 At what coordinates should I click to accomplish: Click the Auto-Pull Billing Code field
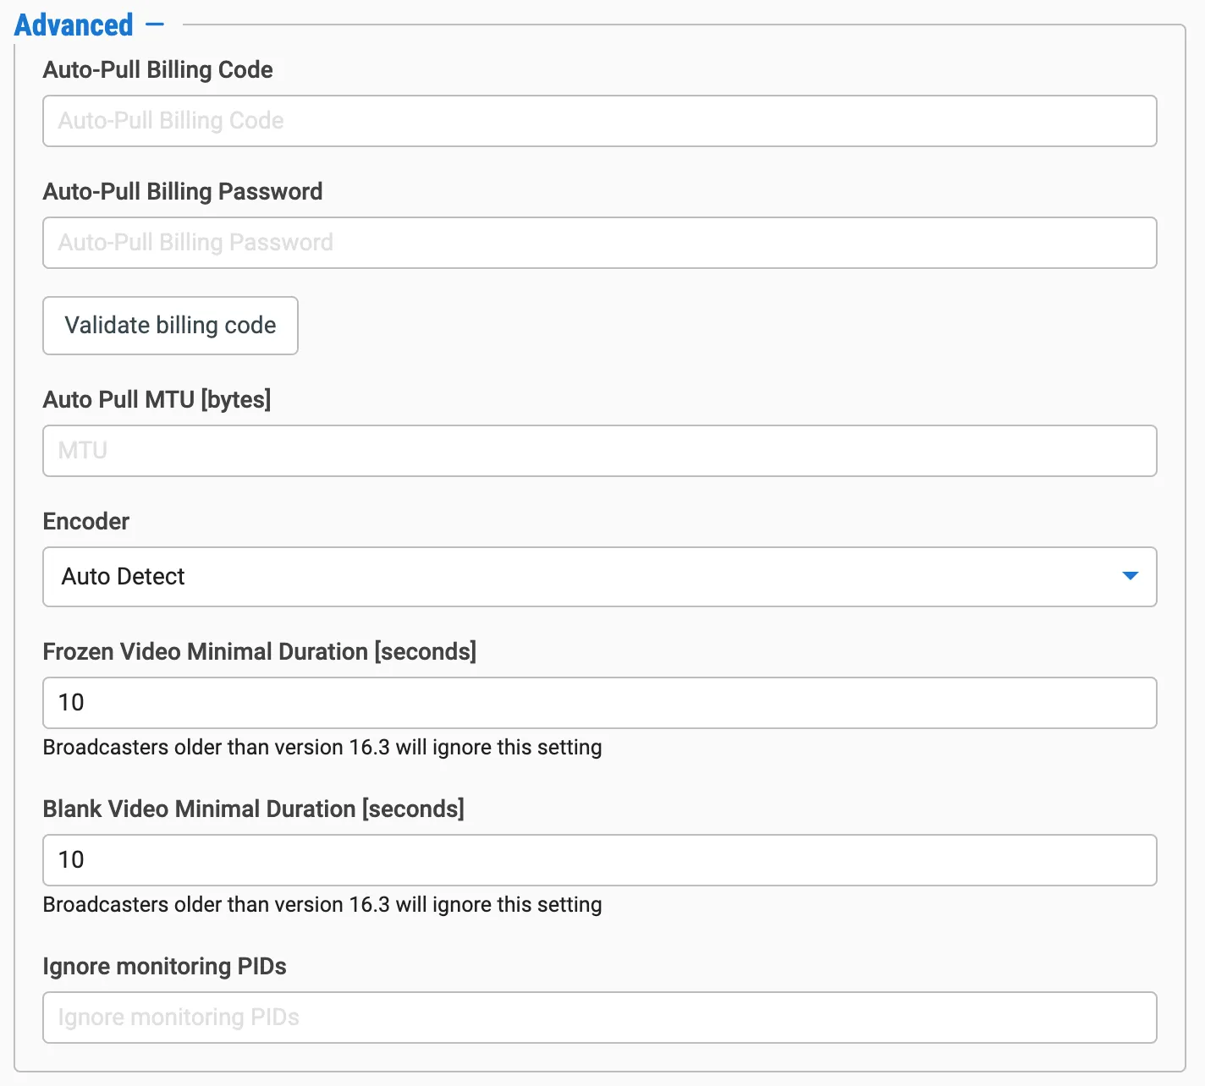click(x=599, y=121)
